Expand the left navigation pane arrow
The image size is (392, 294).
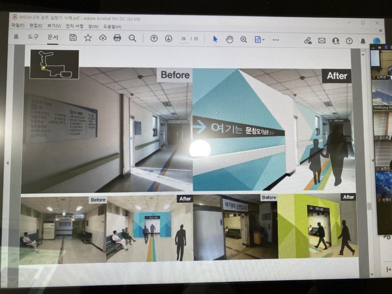[7, 163]
